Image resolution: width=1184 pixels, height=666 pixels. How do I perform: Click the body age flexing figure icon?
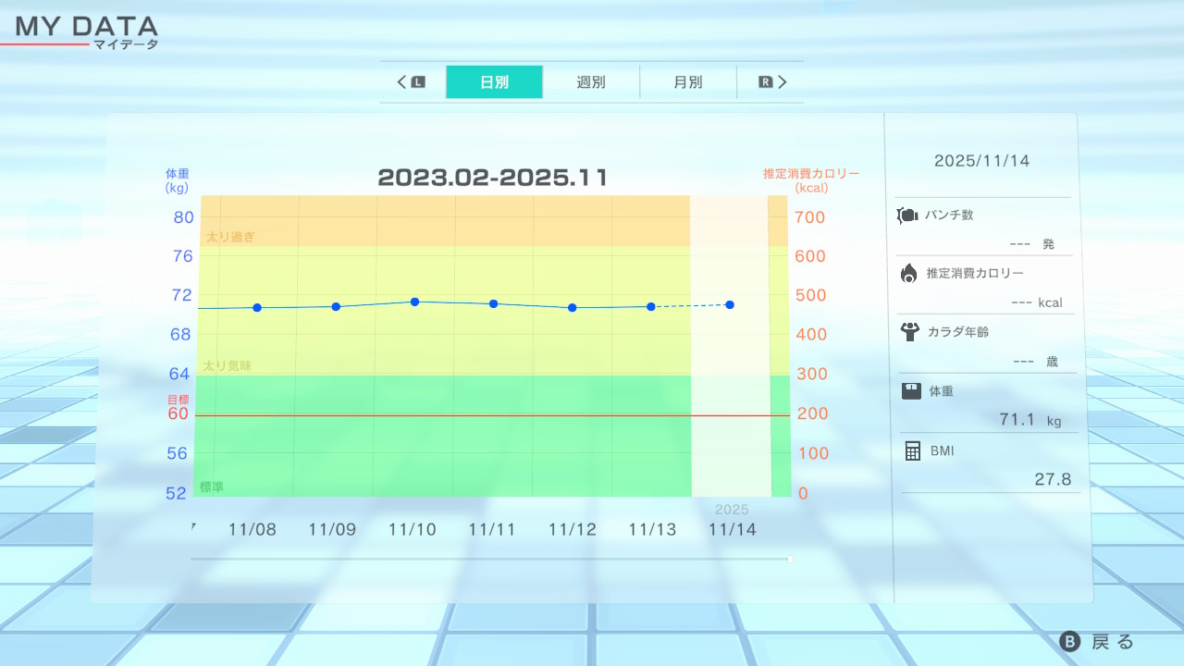coord(909,331)
